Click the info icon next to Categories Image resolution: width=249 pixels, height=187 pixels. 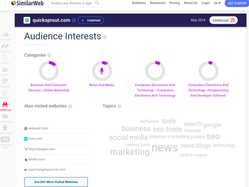[49, 55]
